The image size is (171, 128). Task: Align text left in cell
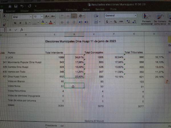tap(62, 22)
